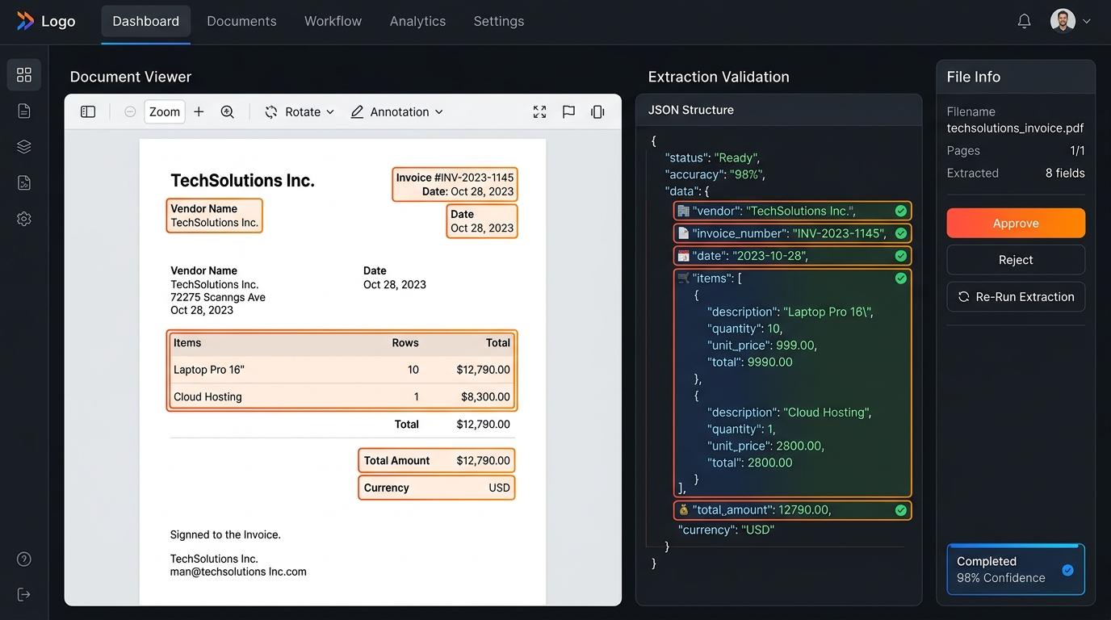The height and width of the screenshot is (620, 1111).
Task: Toggle the date field validation check
Action: pos(900,256)
